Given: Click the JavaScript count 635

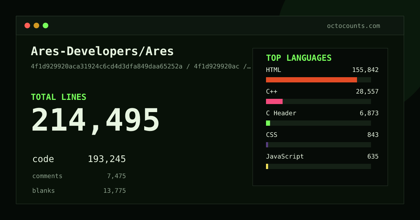Looking at the screenshot, I should [373, 156].
